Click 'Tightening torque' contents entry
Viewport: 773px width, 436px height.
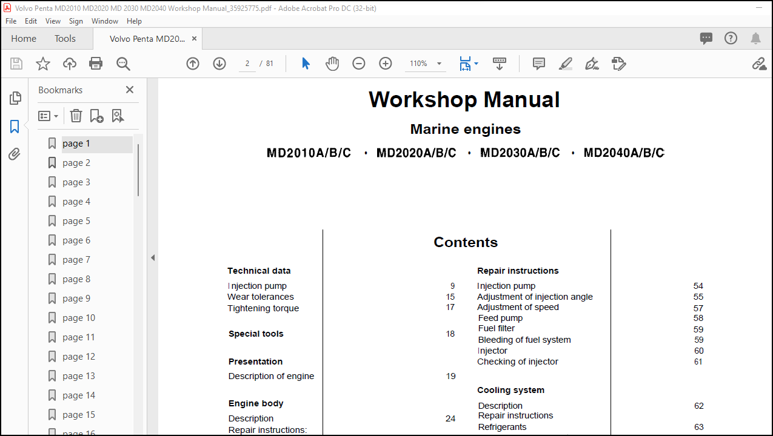click(x=263, y=308)
